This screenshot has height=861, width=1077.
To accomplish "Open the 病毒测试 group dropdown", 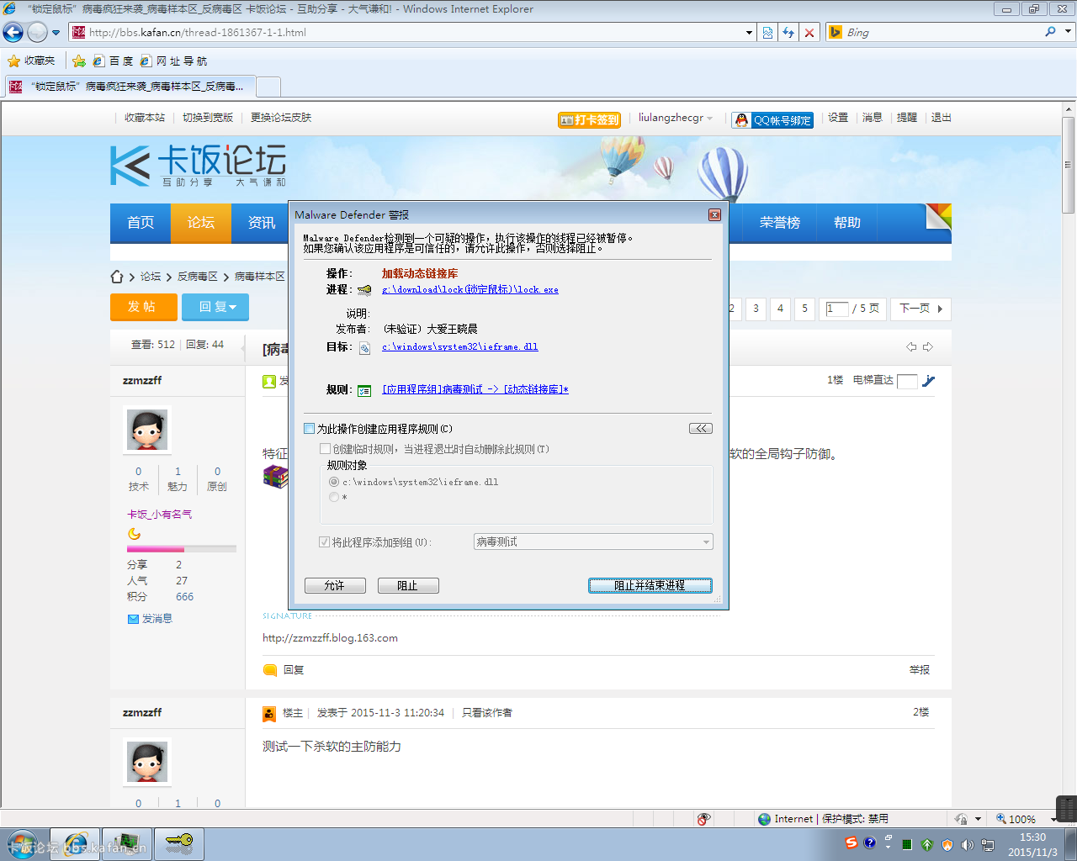I will pos(593,542).
